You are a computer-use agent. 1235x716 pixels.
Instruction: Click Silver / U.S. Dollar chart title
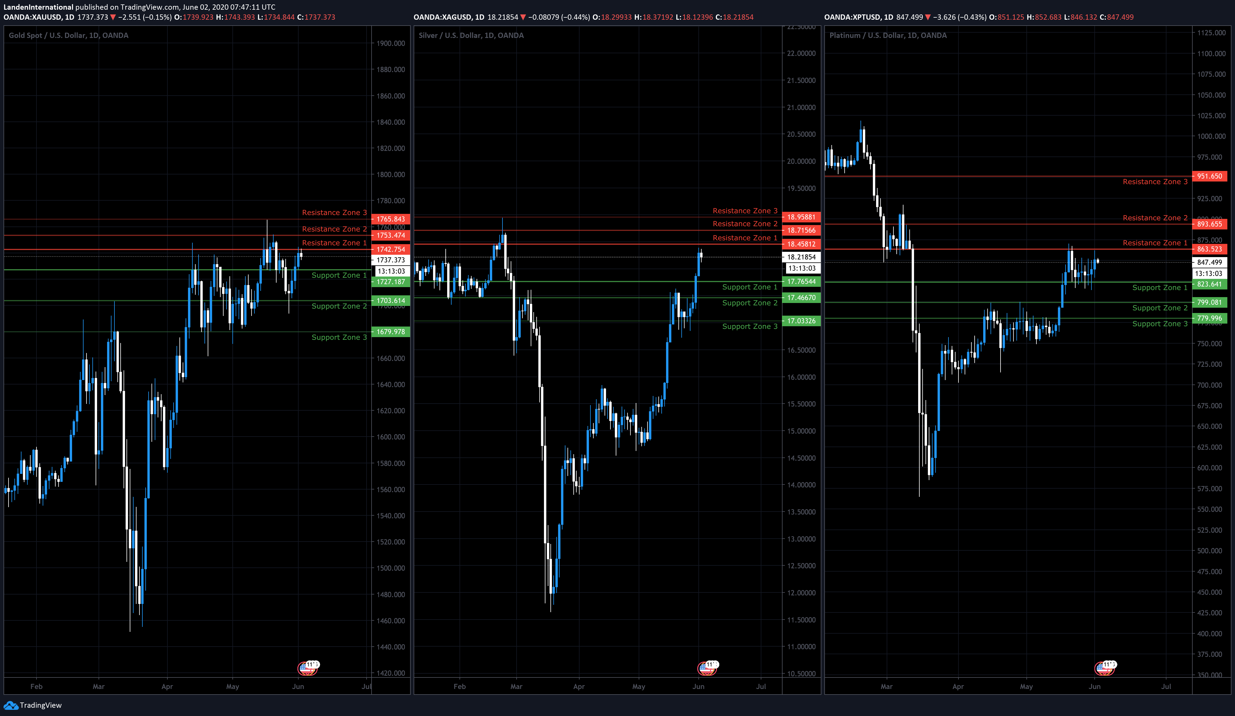click(471, 35)
